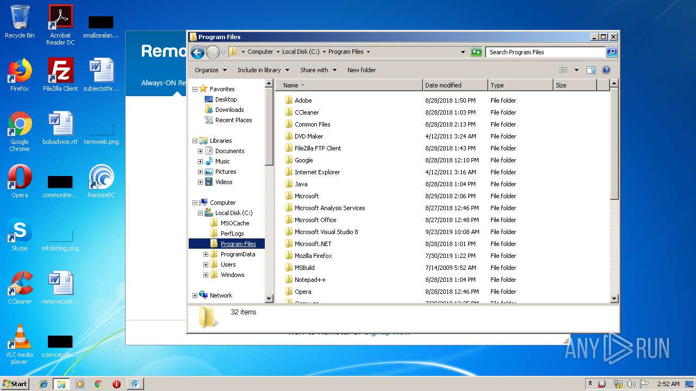Open the Explorer Help question-mark icon
This screenshot has height=391, width=696.
point(606,70)
